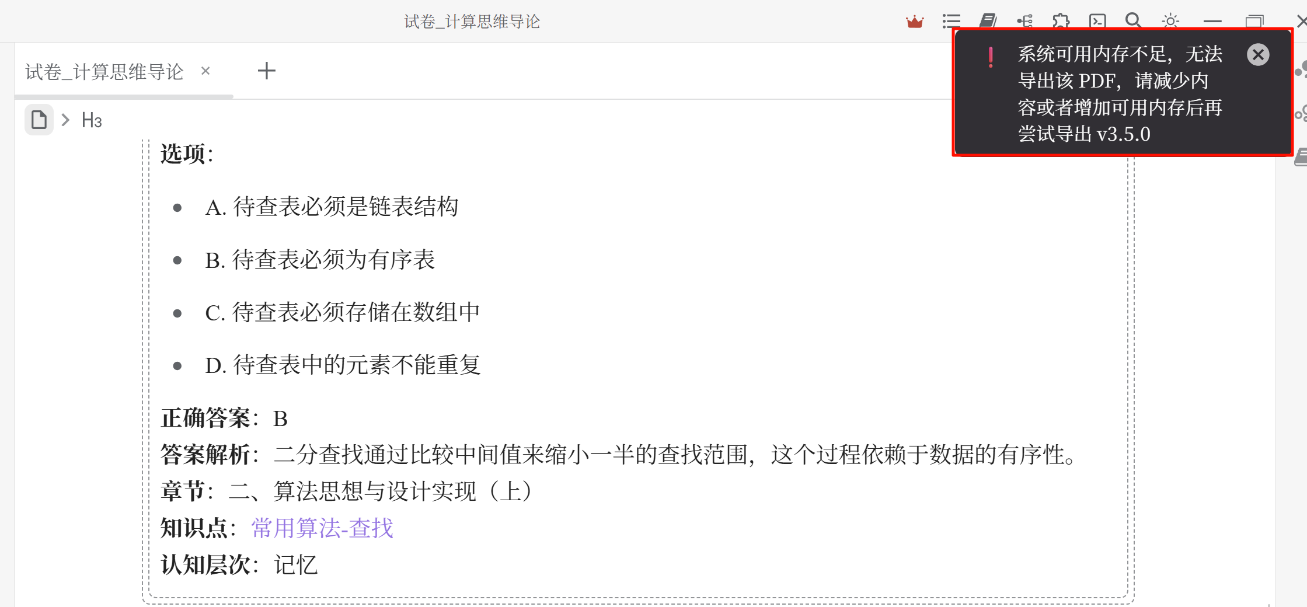This screenshot has height=607, width=1307.
Task: Expand the breadcrumb chevron before H3
Action: pos(65,120)
